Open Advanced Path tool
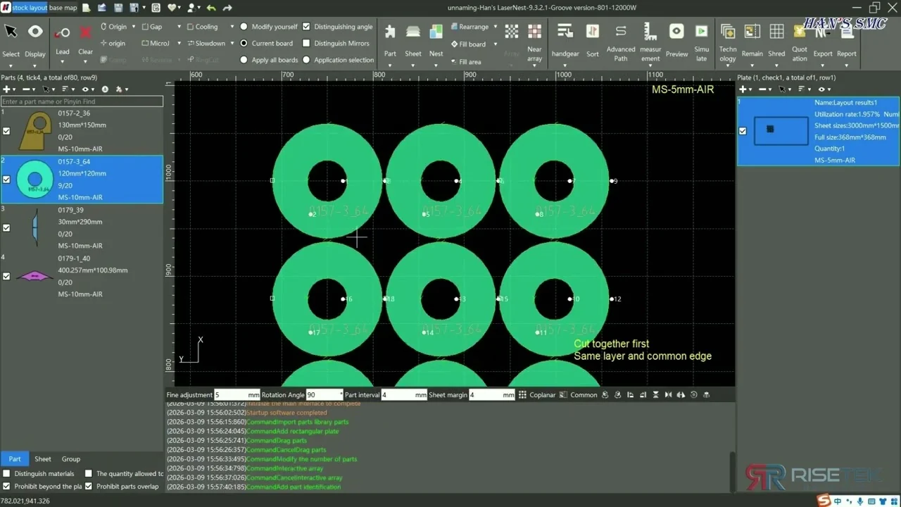This screenshot has width=901, height=507. tap(620, 31)
